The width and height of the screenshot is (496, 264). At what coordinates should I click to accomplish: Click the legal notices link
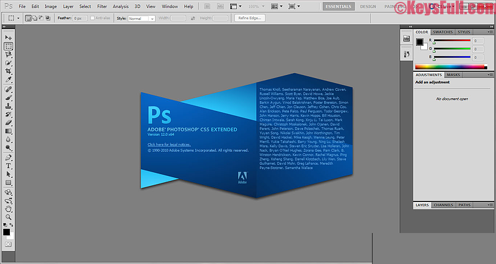point(169,144)
